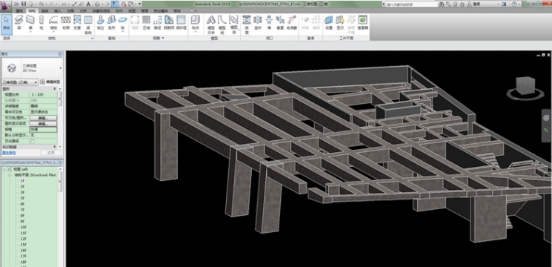Select the Model Group tool
The image size is (552, 267).
[233, 24]
